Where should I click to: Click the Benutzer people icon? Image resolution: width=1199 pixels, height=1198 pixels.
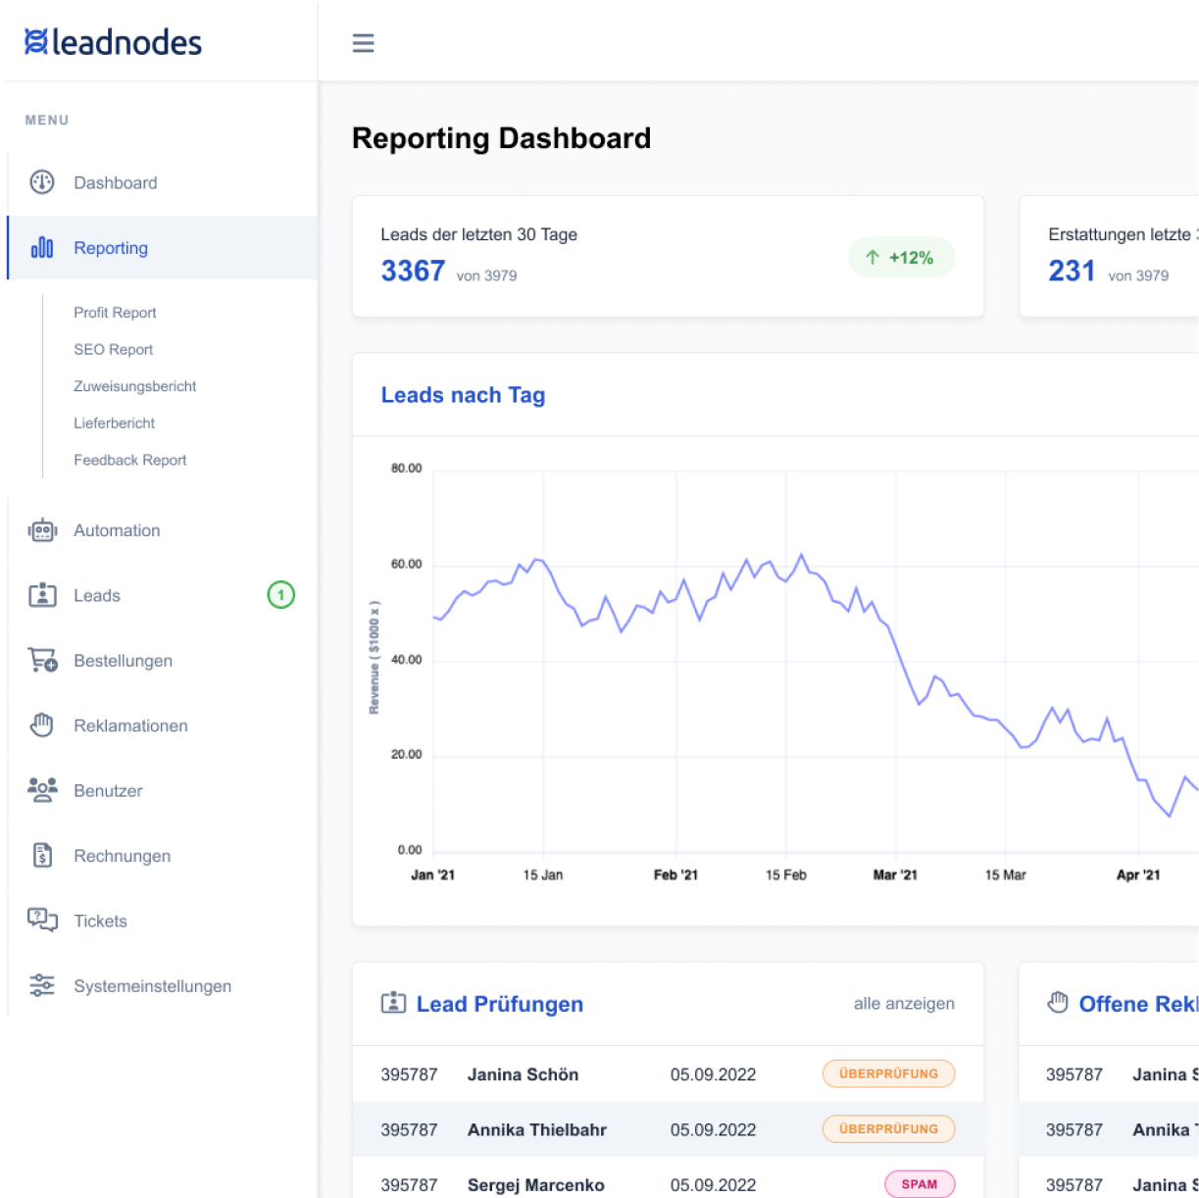coord(42,790)
